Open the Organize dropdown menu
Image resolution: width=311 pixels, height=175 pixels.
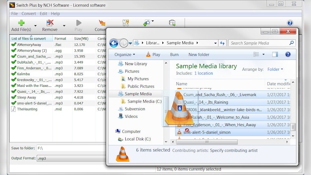(124, 54)
